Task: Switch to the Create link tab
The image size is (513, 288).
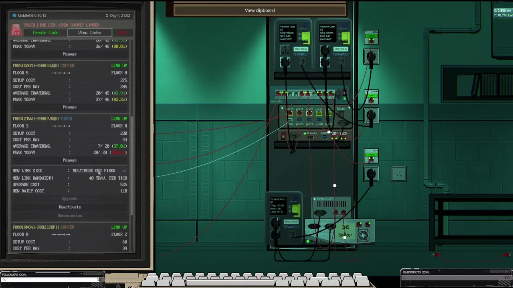Action: (45, 33)
